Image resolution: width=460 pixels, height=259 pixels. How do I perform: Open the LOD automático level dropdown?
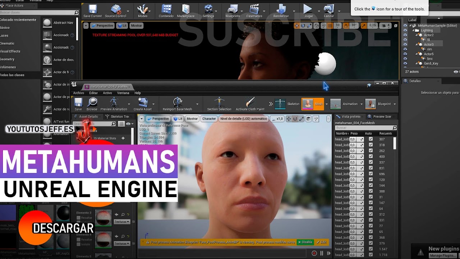coord(244,119)
